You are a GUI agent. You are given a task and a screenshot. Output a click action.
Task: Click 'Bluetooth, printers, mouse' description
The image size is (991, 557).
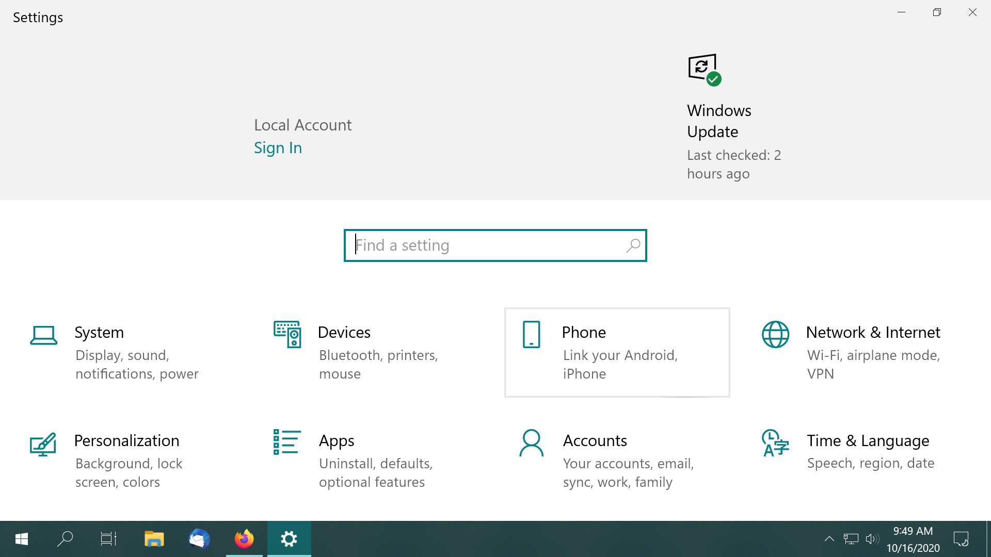(x=378, y=365)
